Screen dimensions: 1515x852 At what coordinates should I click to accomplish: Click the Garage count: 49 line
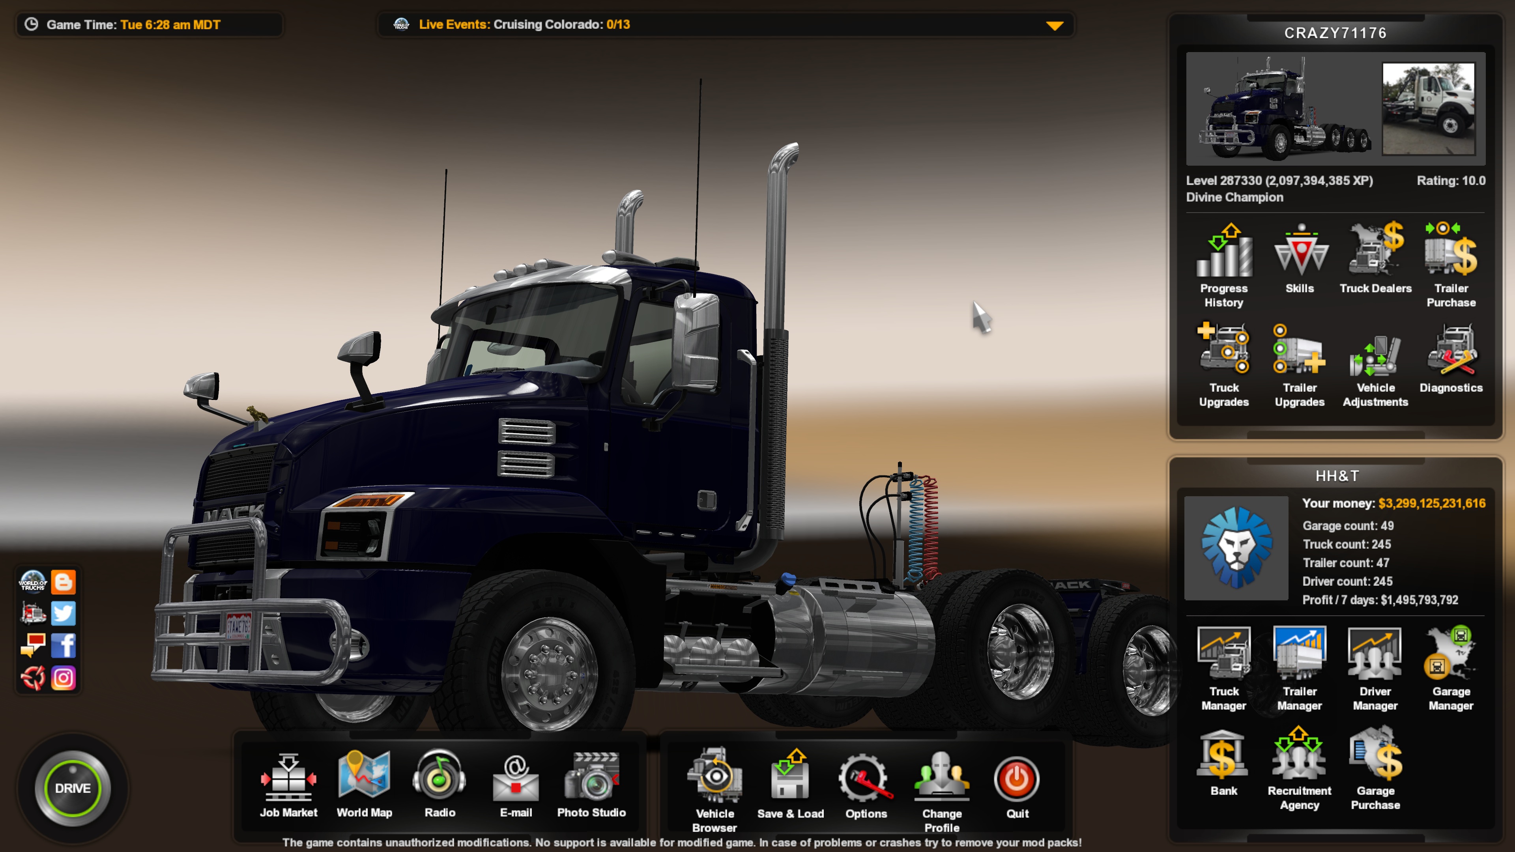1348,526
